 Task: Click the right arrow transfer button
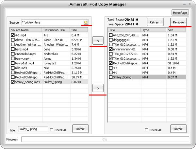click(98, 88)
